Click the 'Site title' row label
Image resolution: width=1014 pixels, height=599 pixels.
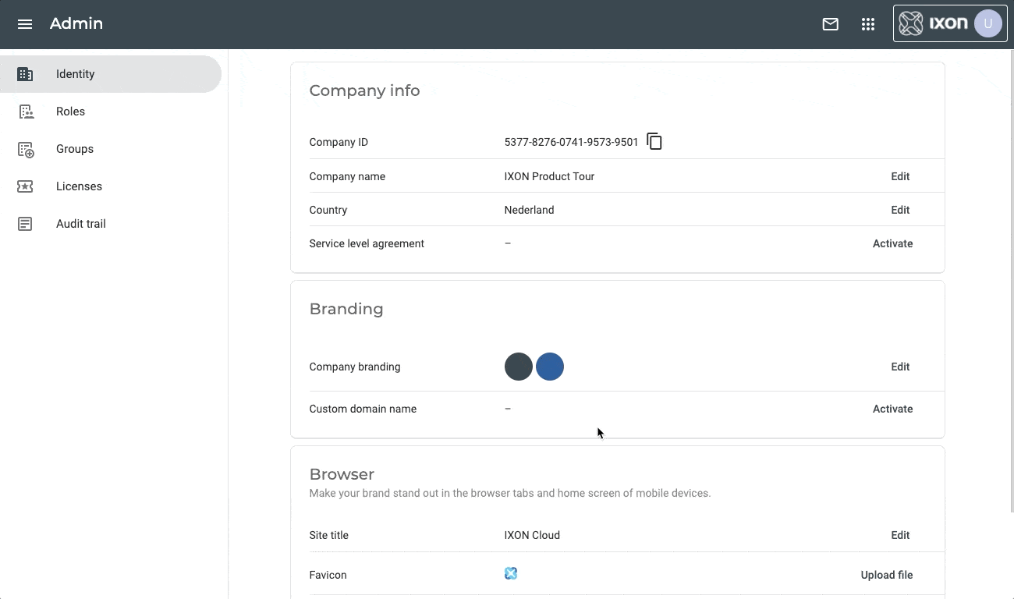[328, 535]
